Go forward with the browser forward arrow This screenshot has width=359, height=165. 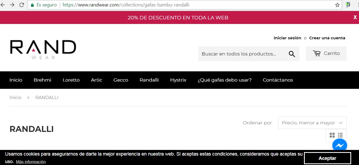(x=12, y=5)
